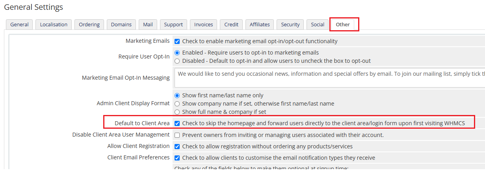Toggle the Allow Client Registration checkbox
The height and width of the screenshot is (177, 485).
(177, 146)
